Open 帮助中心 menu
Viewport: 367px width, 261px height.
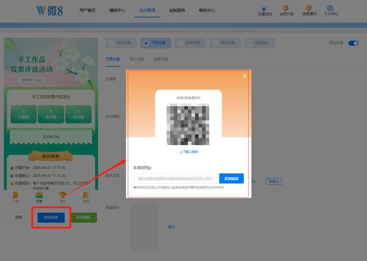[x=207, y=10]
